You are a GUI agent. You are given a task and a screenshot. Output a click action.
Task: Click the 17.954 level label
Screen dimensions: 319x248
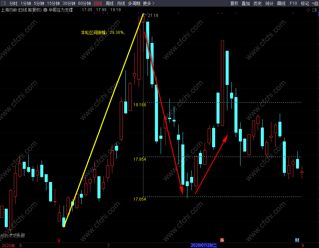pos(140,159)
